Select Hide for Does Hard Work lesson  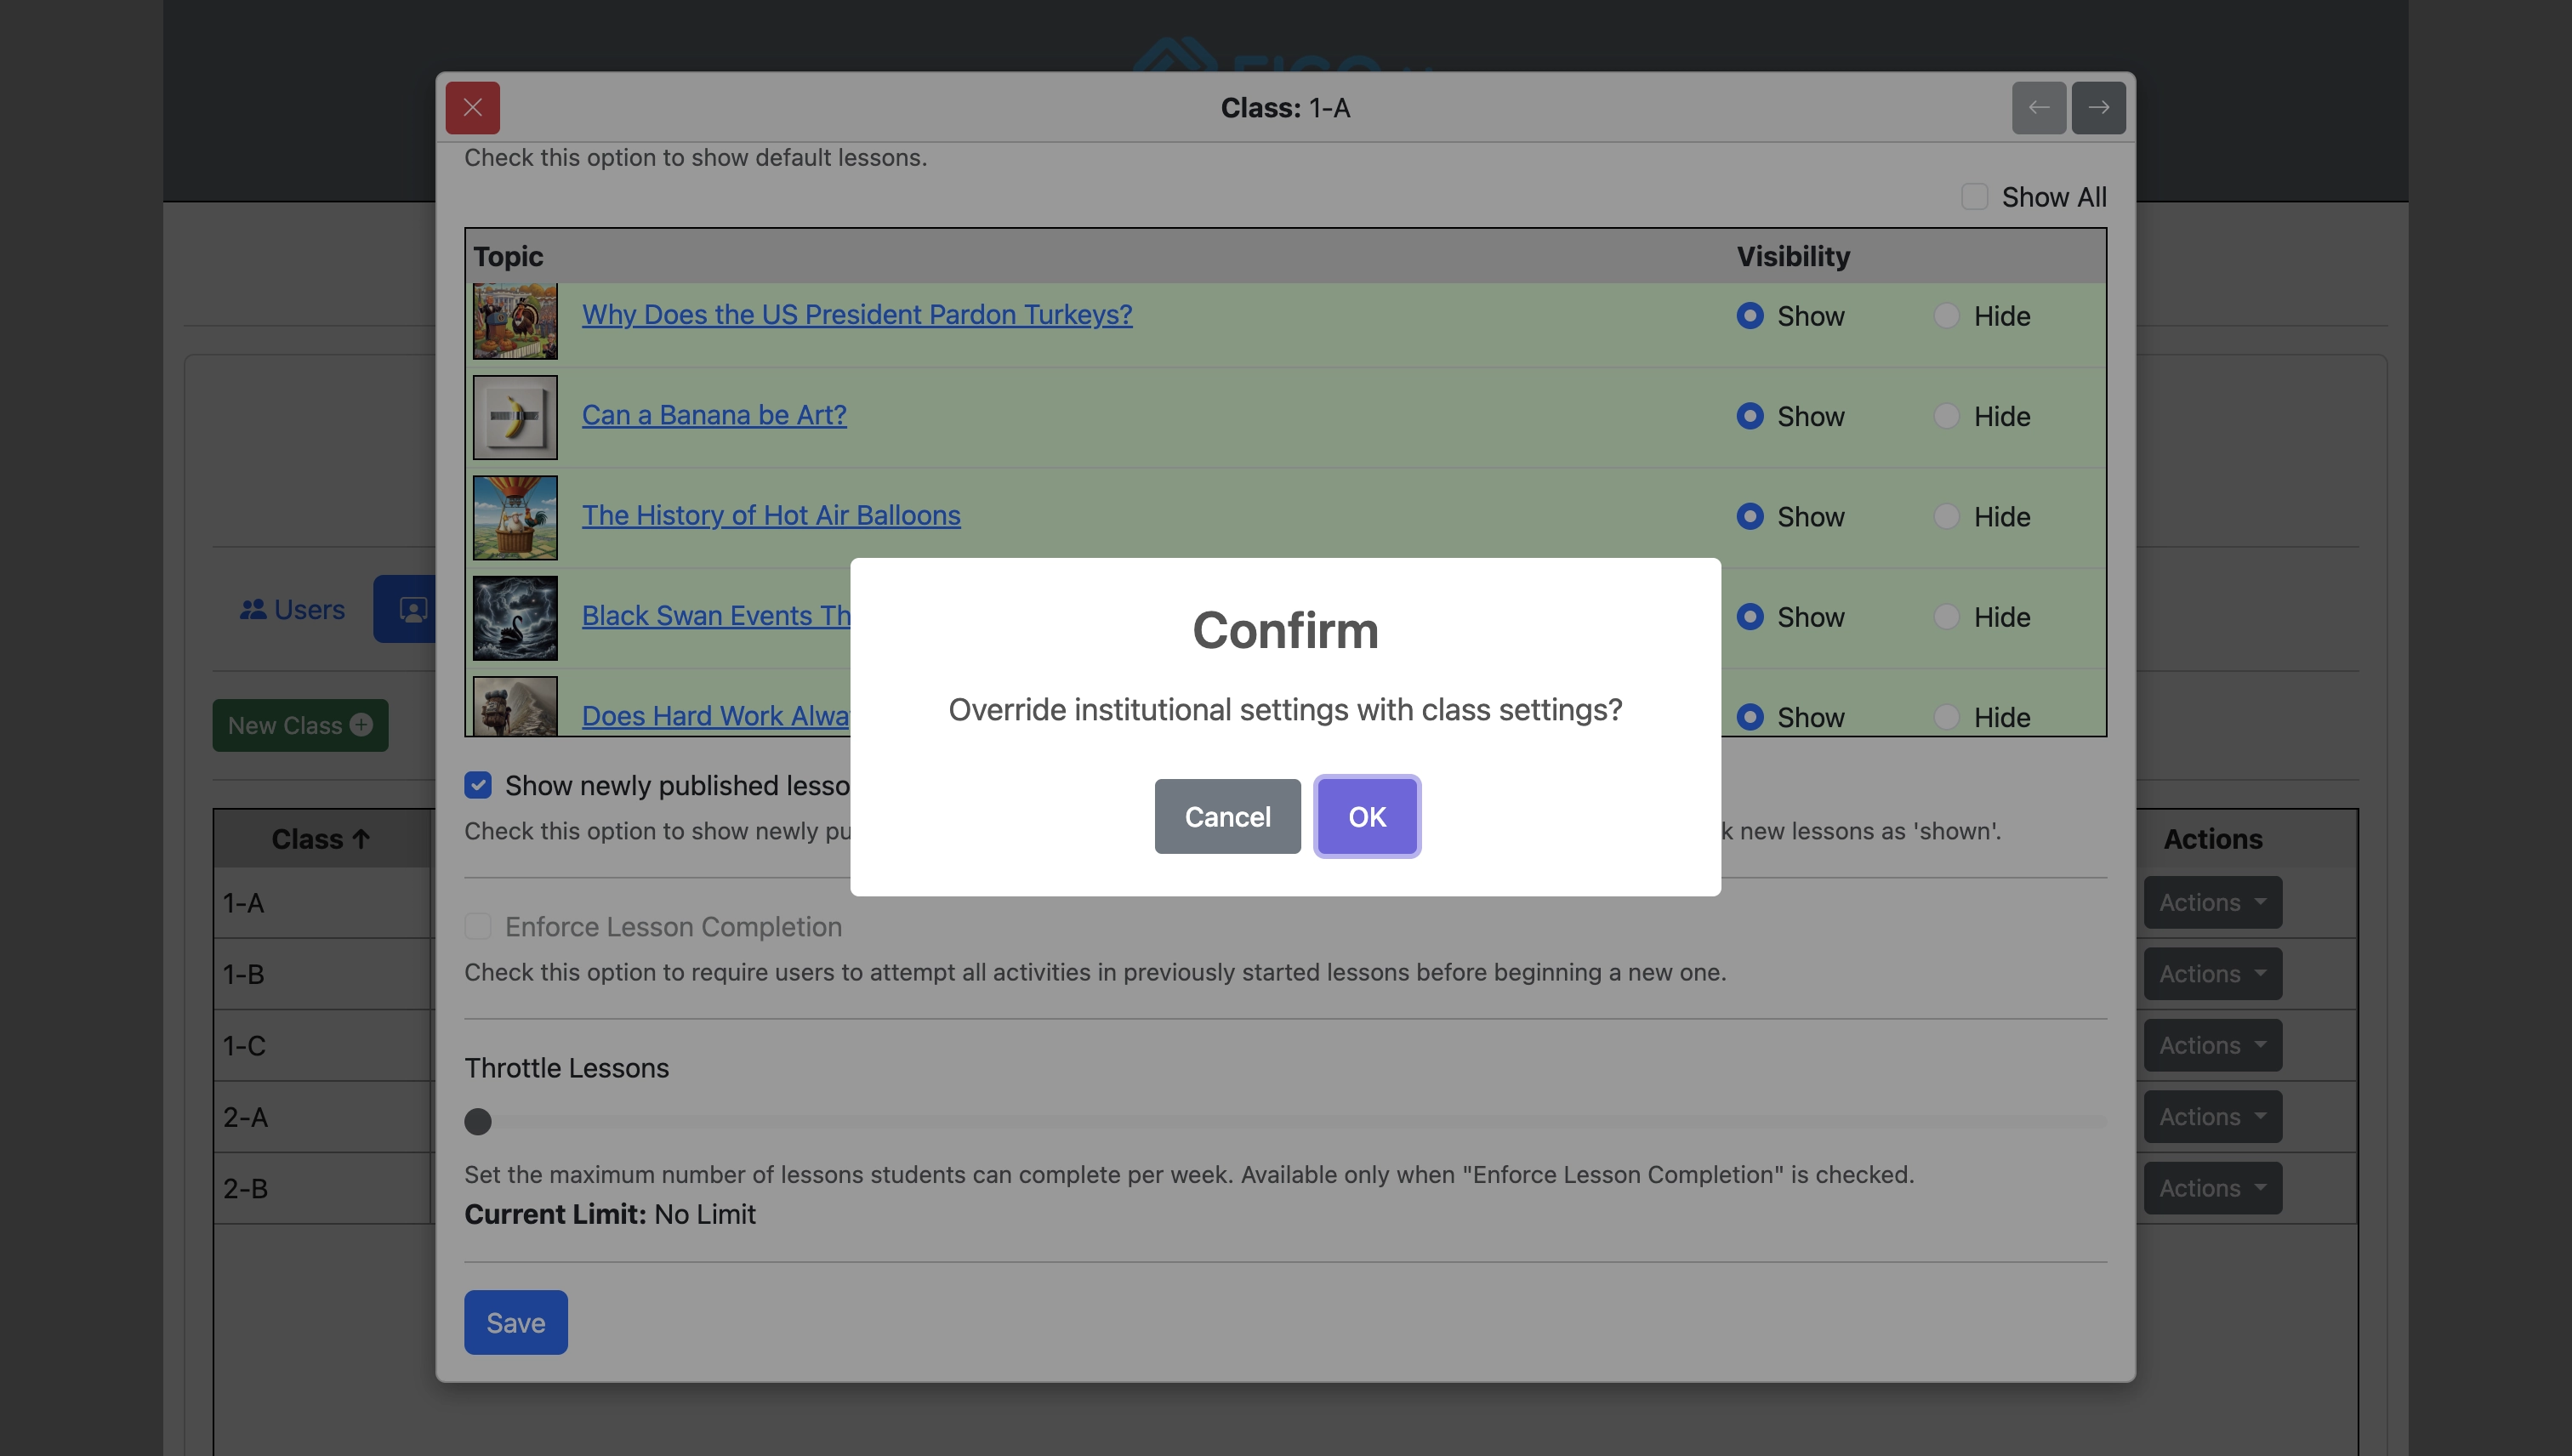(x=1946, y=716)
